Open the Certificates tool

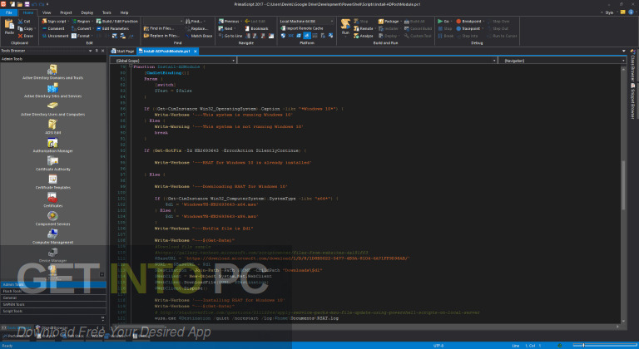pos(52,200)
